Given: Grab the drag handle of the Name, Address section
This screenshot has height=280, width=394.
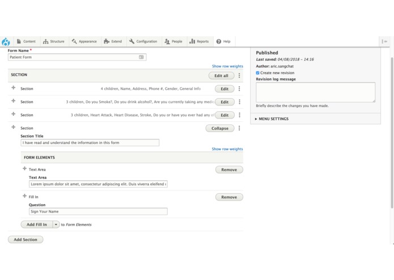Looking at the screenshot, I should [x=14, y=88].
